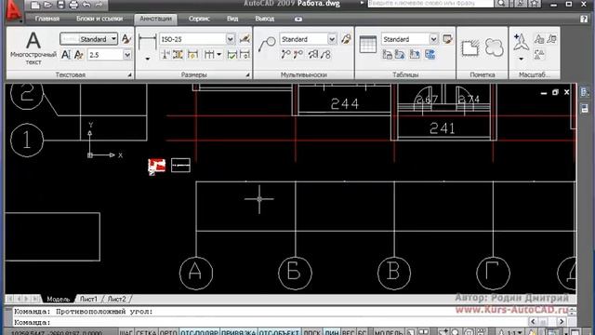The height and width of the screenshot is (335, 595).
Task: Click the Многострочный текст tool
Action: [x=33, y=47]
